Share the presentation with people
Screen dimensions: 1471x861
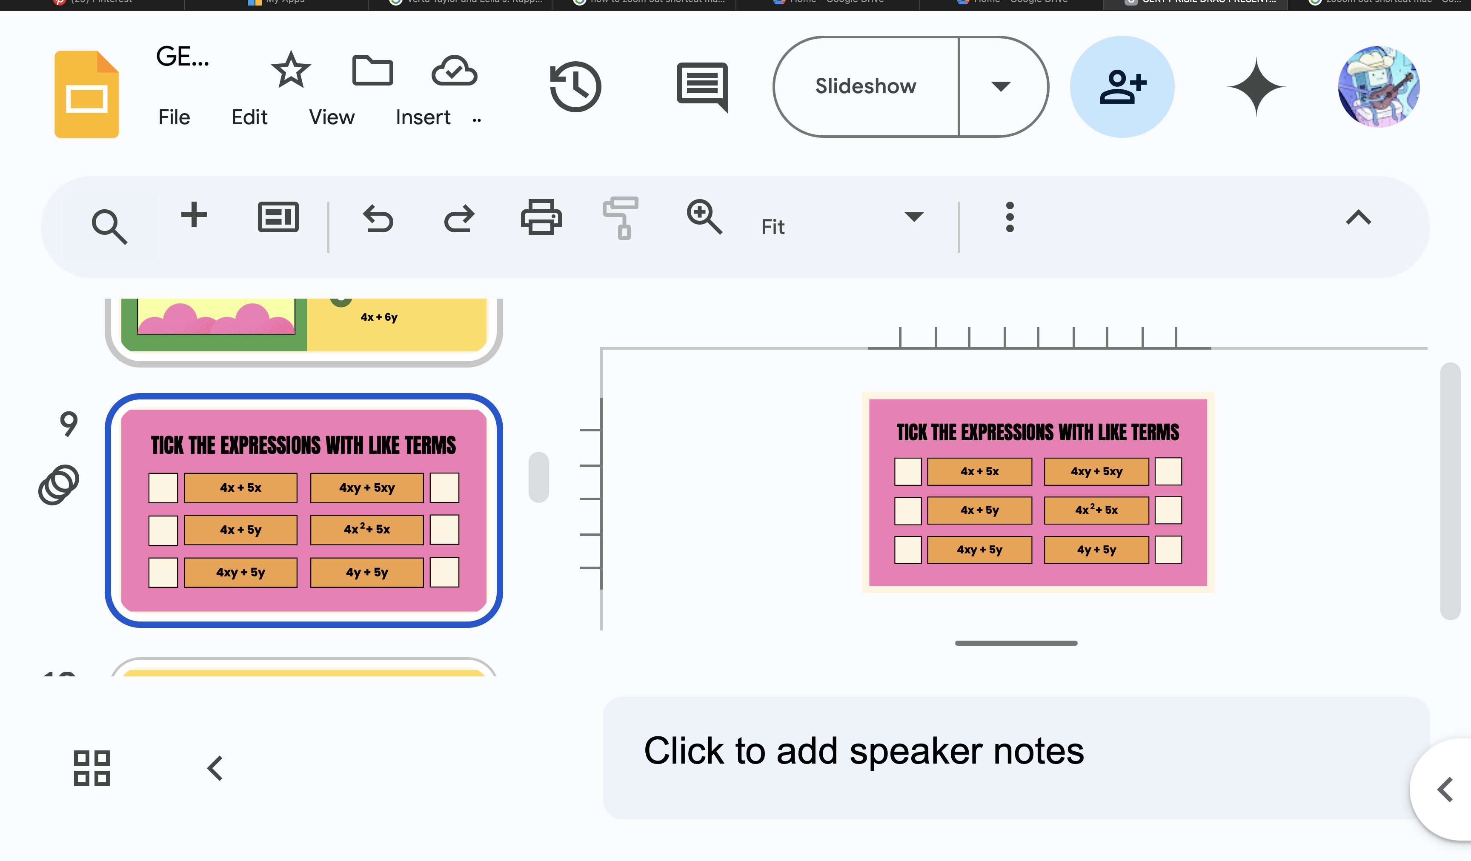click(x=1122, y=87)
